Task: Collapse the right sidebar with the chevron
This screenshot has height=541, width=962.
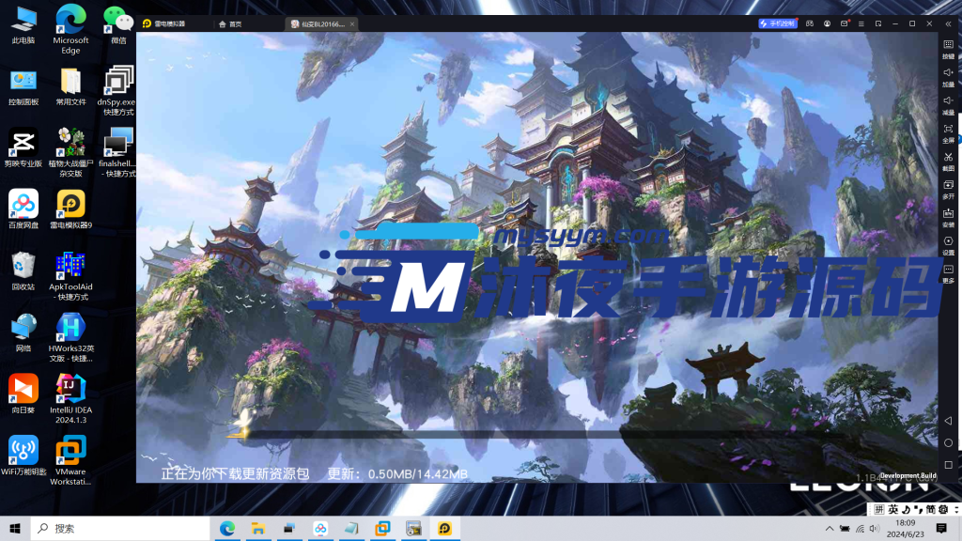Action: coord(949,23)
